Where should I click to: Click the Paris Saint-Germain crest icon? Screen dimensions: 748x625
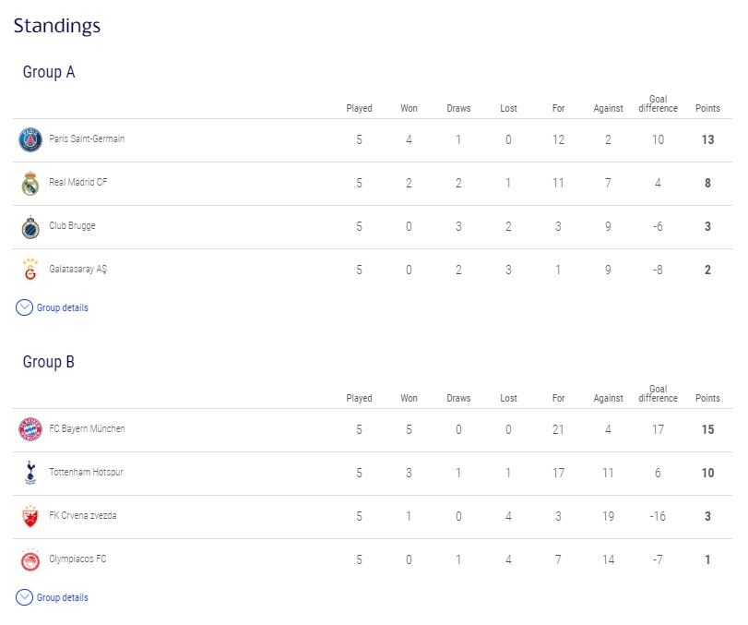(x=30, y=140)
